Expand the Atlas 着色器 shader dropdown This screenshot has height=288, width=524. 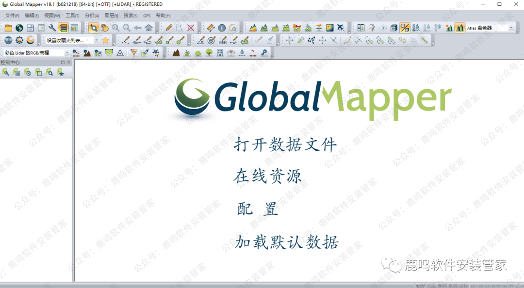click(511, 28)
